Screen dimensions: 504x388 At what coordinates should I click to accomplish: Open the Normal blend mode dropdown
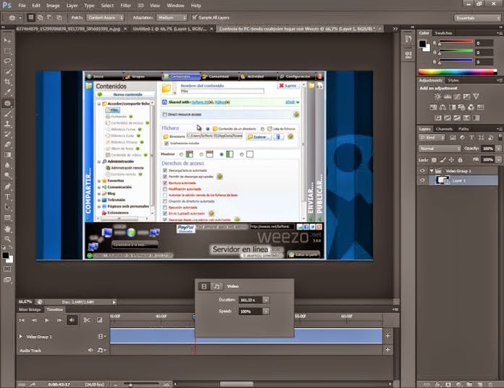(x=440, y=149)
